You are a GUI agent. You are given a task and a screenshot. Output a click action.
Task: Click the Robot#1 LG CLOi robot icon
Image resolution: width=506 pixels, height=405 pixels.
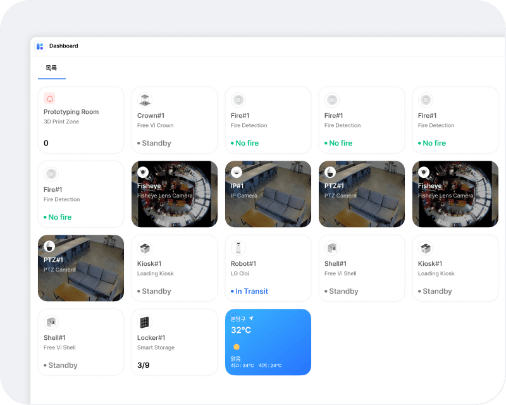(x=238, y=248)
